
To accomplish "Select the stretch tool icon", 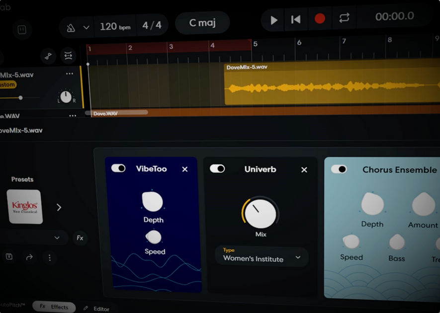I will coord(69,56).
